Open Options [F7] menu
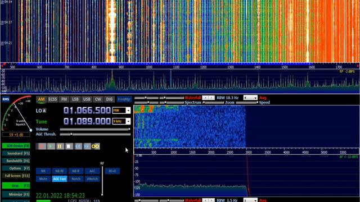The height and width of the screenshot is (202, 360). pos(16,168)
